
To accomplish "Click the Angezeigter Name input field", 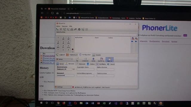I will click(x=85, y=70).
